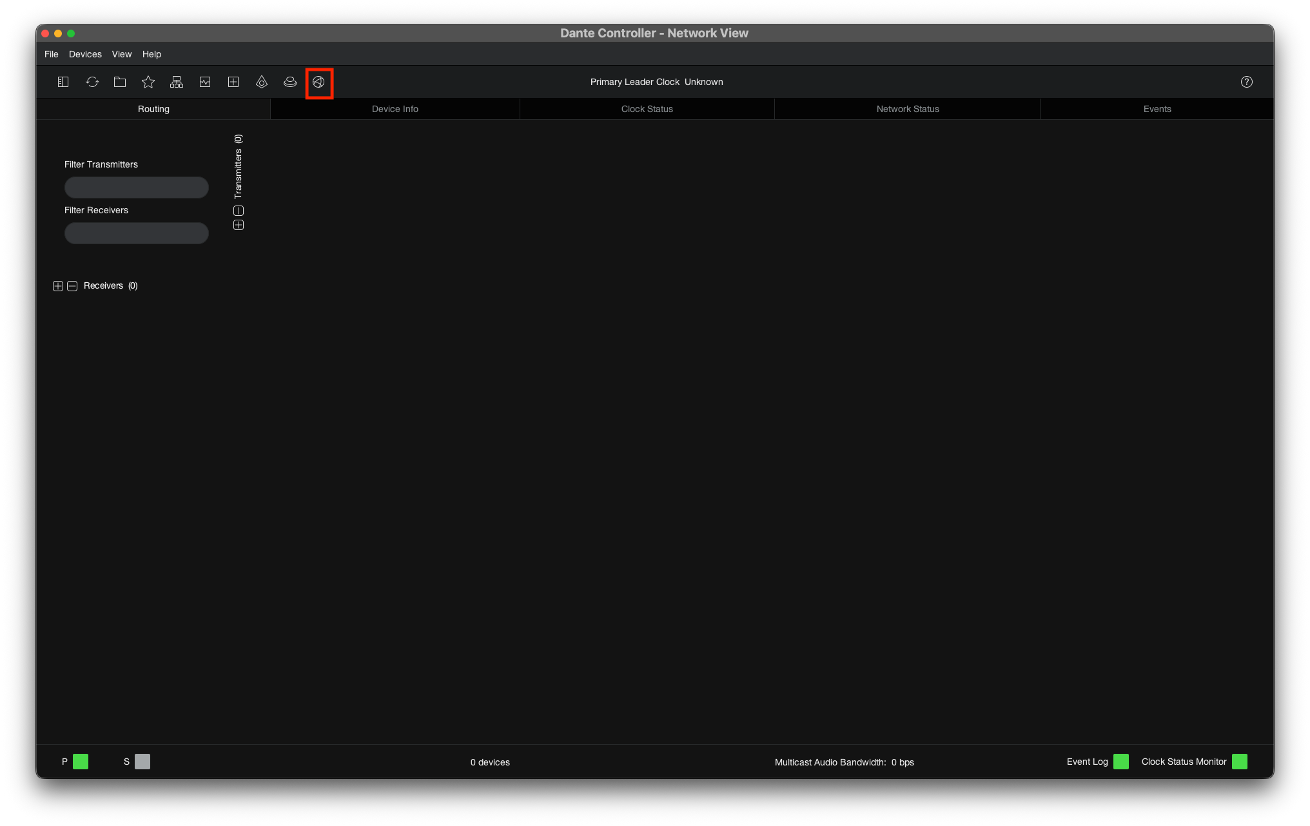Click the Filter Transmitters input field
This screenshot has height=826, width=1310.
(x=137, y=187)
